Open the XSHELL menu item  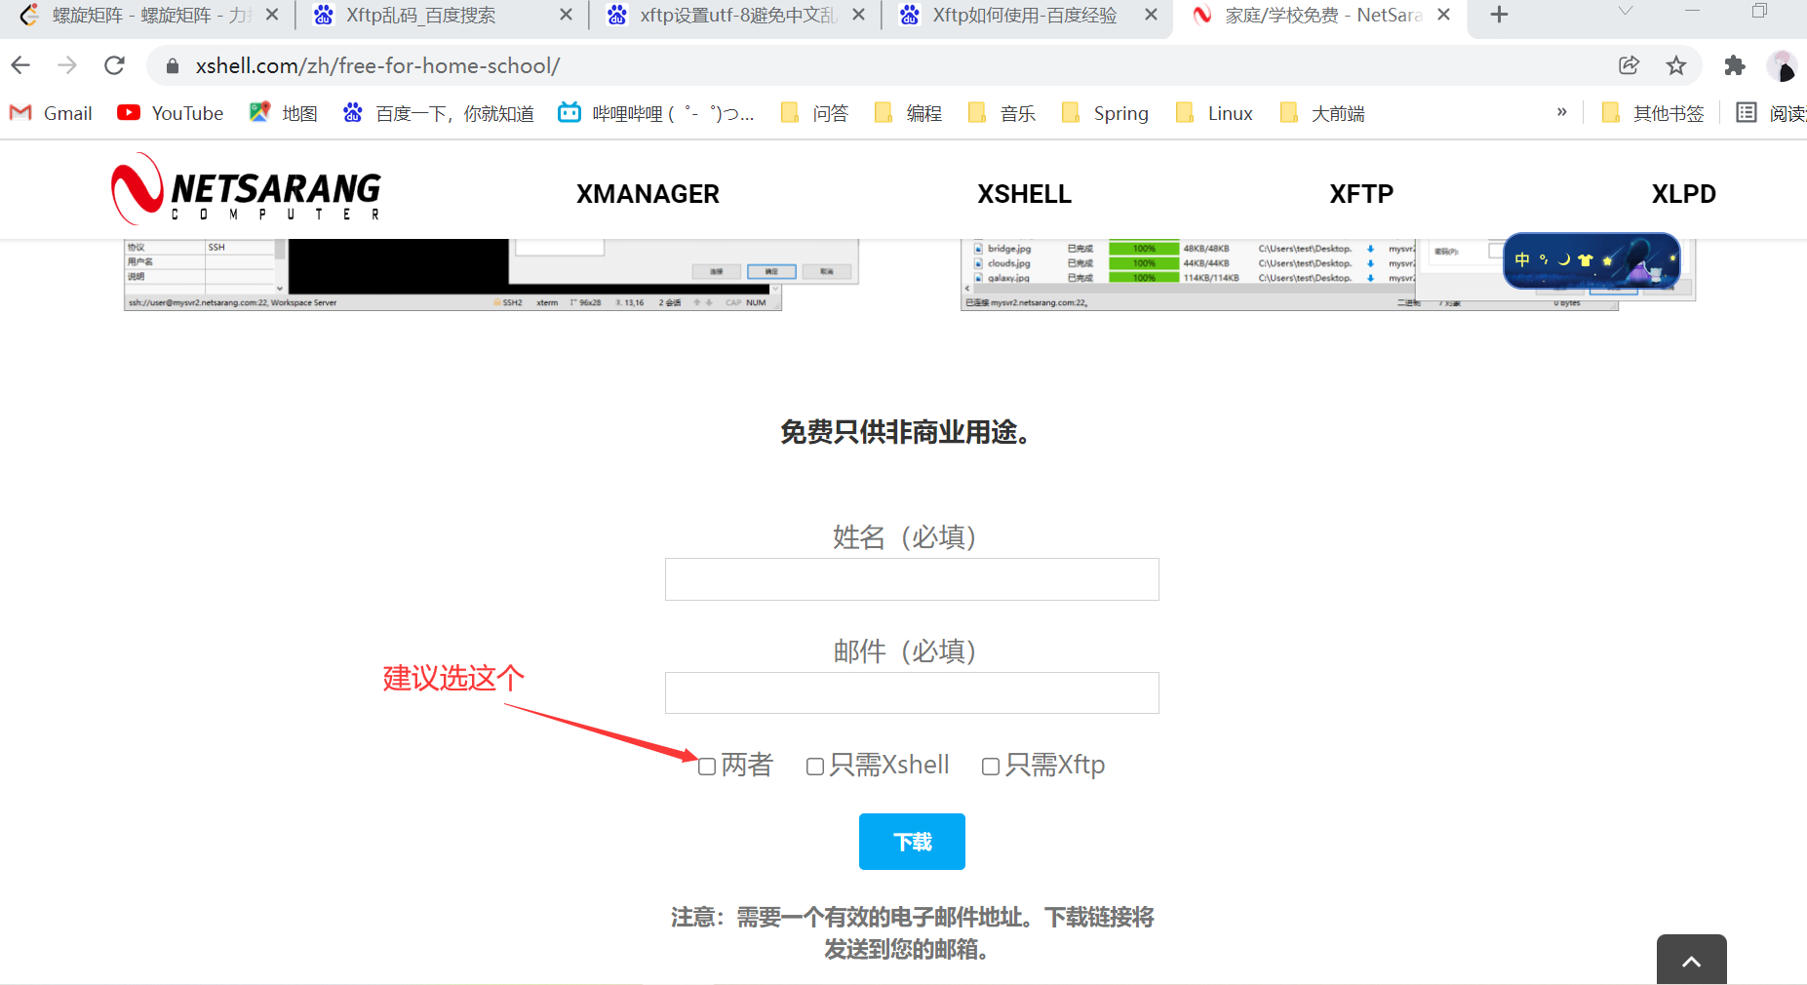(1024, 194)
